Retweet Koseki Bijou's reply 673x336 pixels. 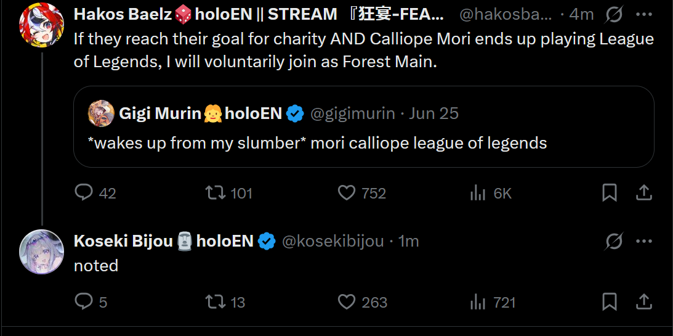point(215,301)
